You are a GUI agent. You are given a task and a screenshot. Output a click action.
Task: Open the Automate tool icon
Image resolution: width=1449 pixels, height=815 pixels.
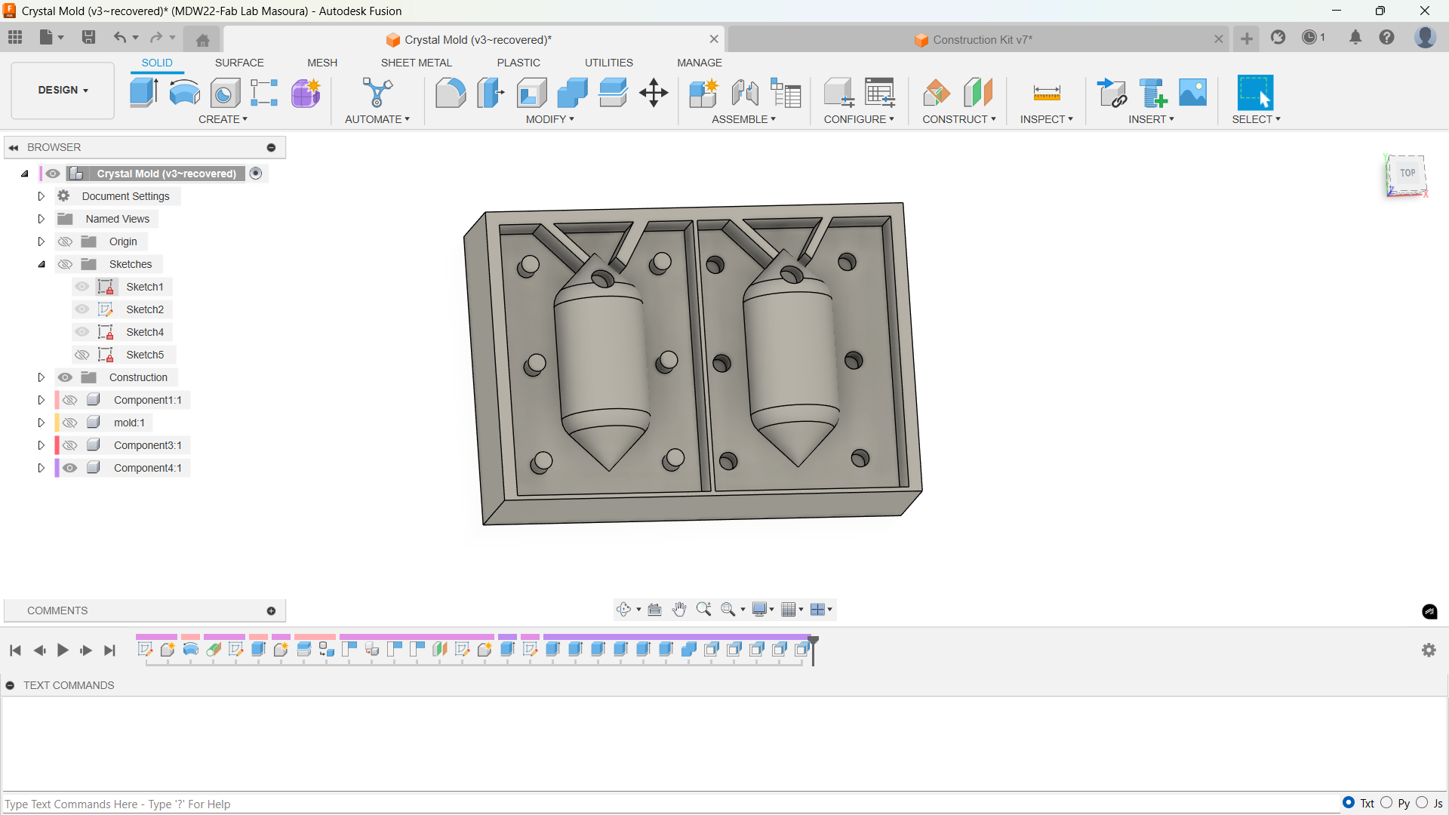point(377,93)
